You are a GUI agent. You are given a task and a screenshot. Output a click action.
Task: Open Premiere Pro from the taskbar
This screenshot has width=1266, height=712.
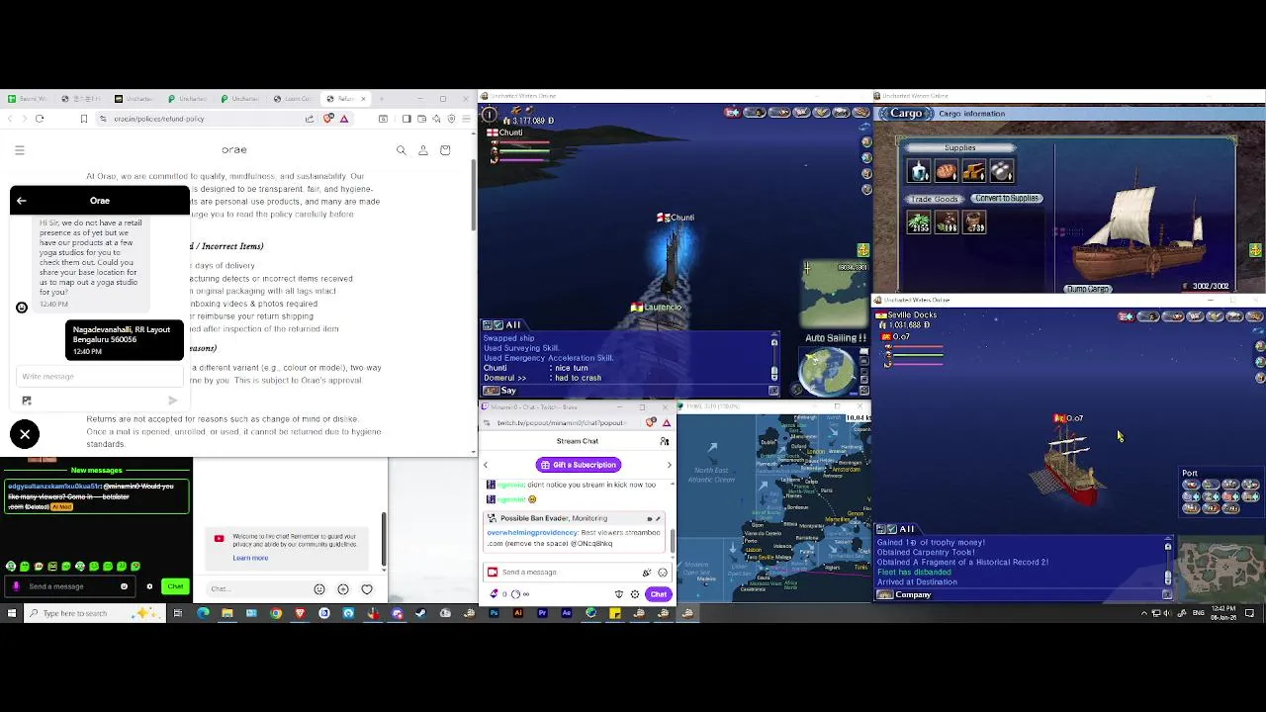[x=542, y=613]
